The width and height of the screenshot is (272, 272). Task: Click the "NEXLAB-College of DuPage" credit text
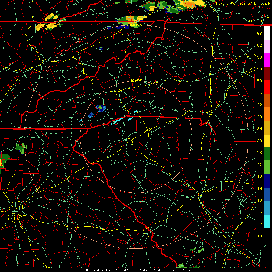(241, 3)
